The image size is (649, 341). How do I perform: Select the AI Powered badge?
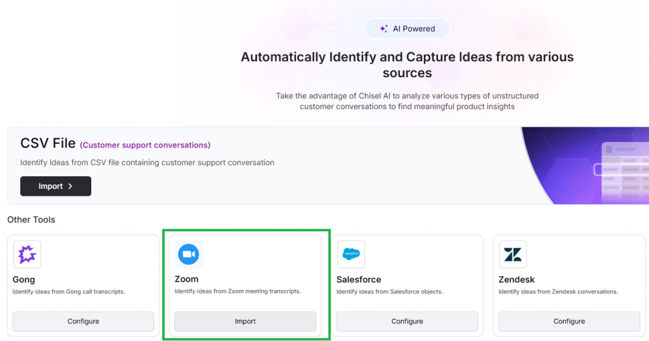(408, 29)
